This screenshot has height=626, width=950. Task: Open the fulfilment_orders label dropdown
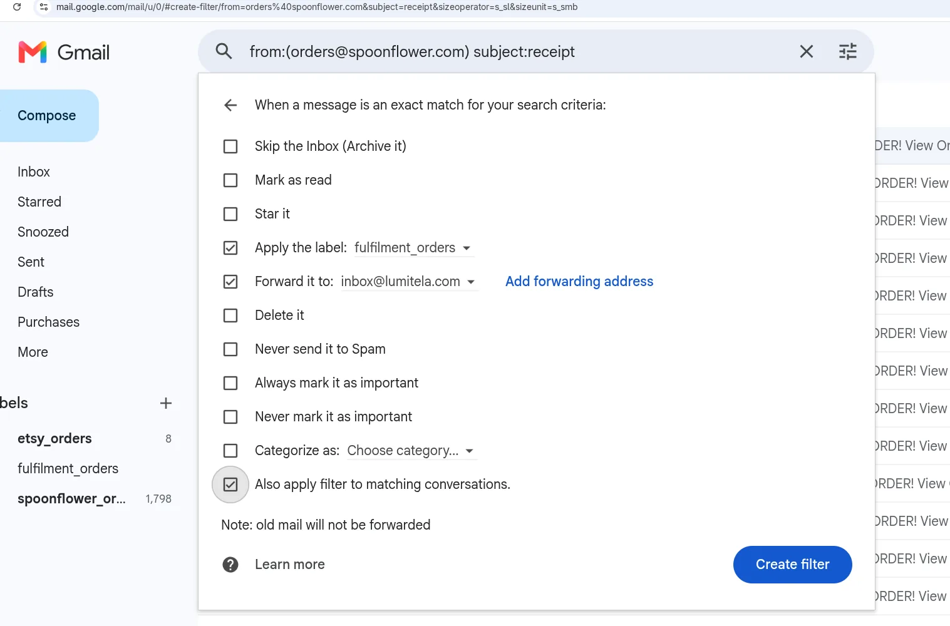pos(413,248)
